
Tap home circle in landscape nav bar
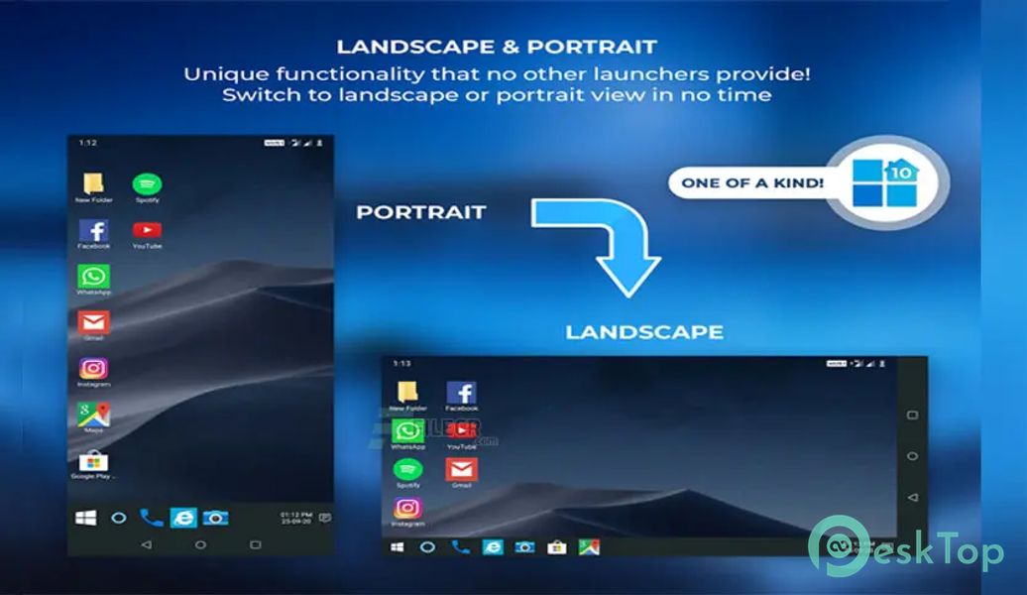(912, 456)
